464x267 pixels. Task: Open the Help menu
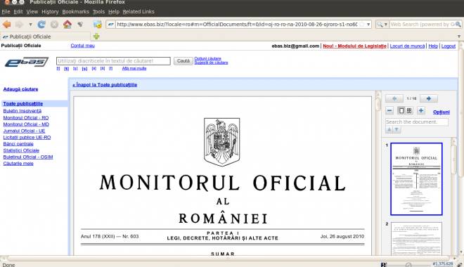click(x=114, y=11)
